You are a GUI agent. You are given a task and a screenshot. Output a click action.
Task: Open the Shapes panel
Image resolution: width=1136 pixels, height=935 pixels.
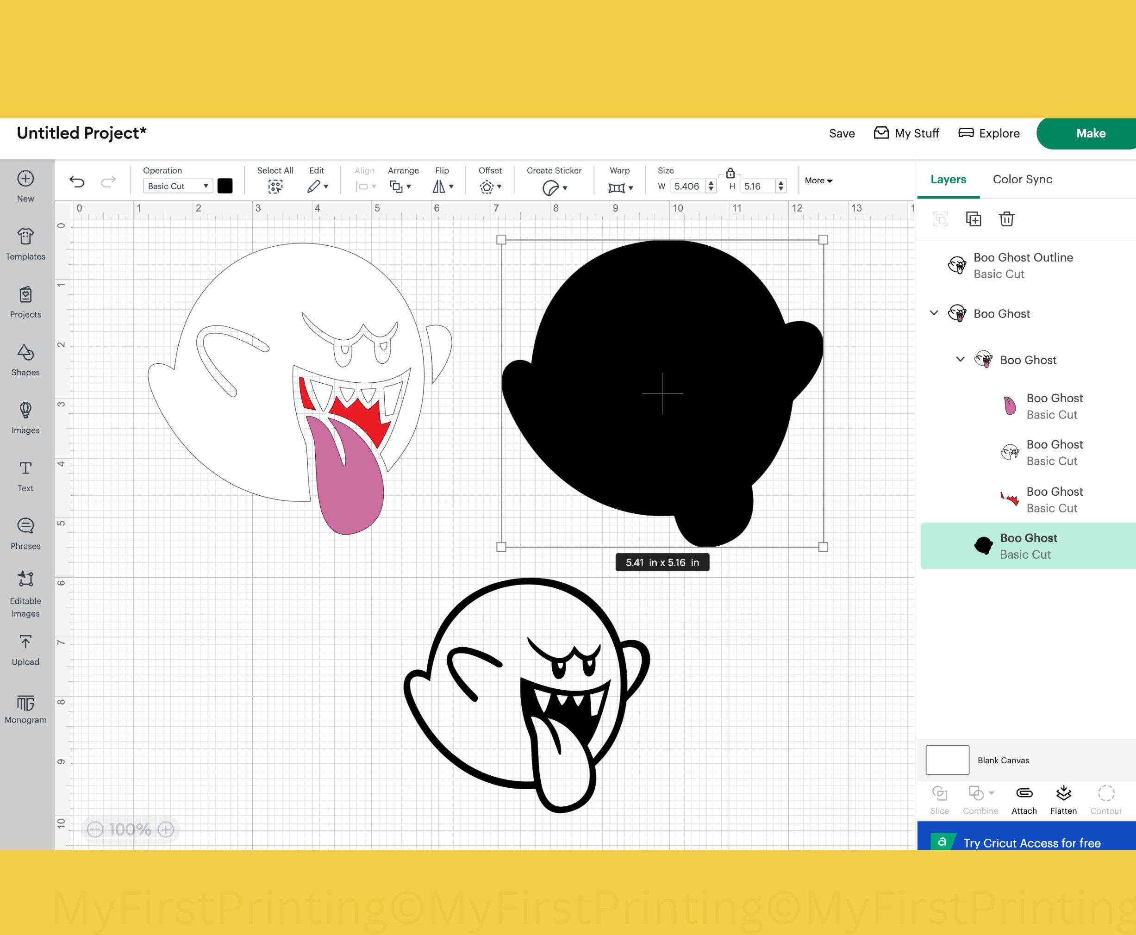click(x=25, y=361)
